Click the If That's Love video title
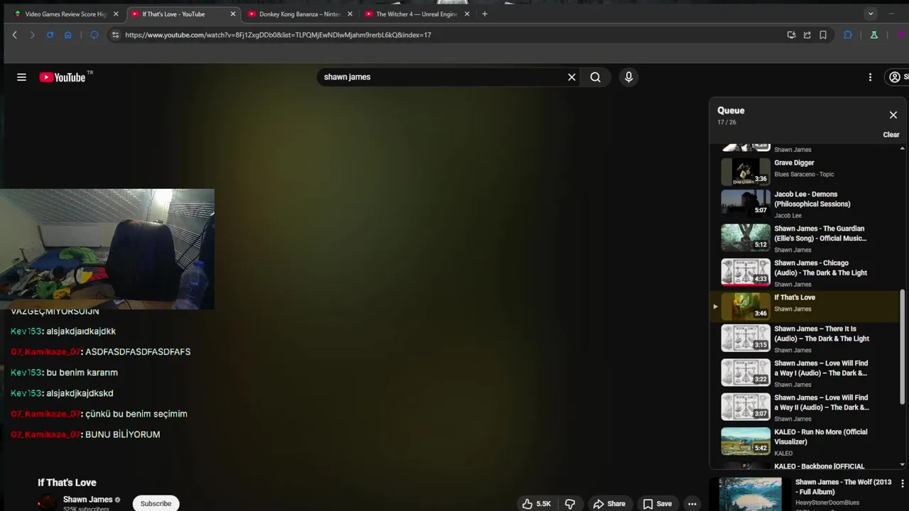The width and height of the screenshot is (909, 511). click(x=67, y=483)
